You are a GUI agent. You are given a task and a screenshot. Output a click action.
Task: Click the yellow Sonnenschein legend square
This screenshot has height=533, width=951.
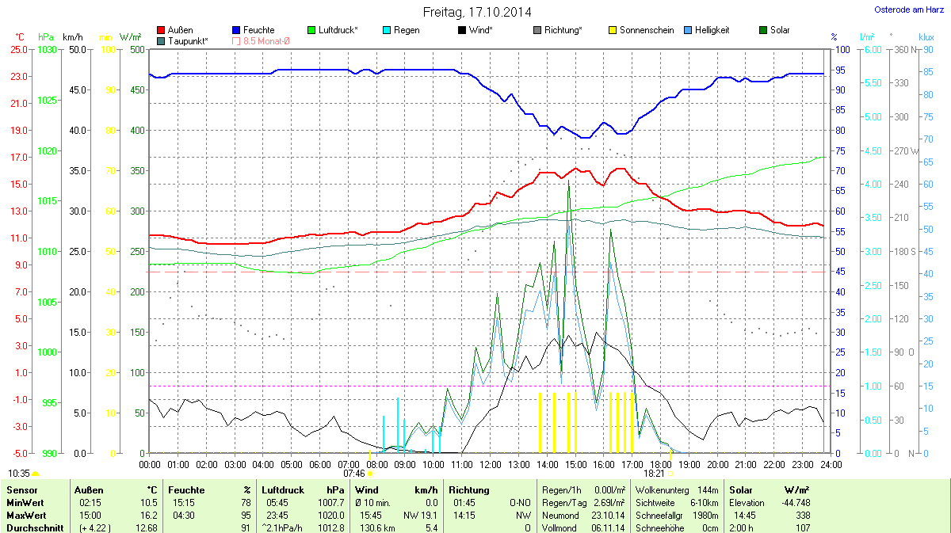pyautogui.click(x=613, y=30)
